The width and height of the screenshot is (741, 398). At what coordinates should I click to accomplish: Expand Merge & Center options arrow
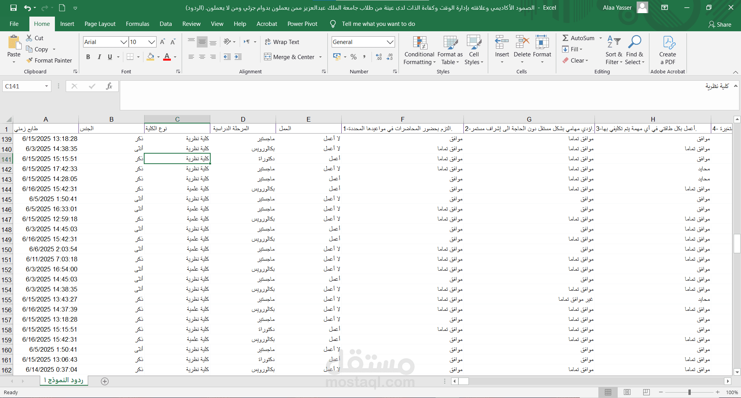pos(320,57)
